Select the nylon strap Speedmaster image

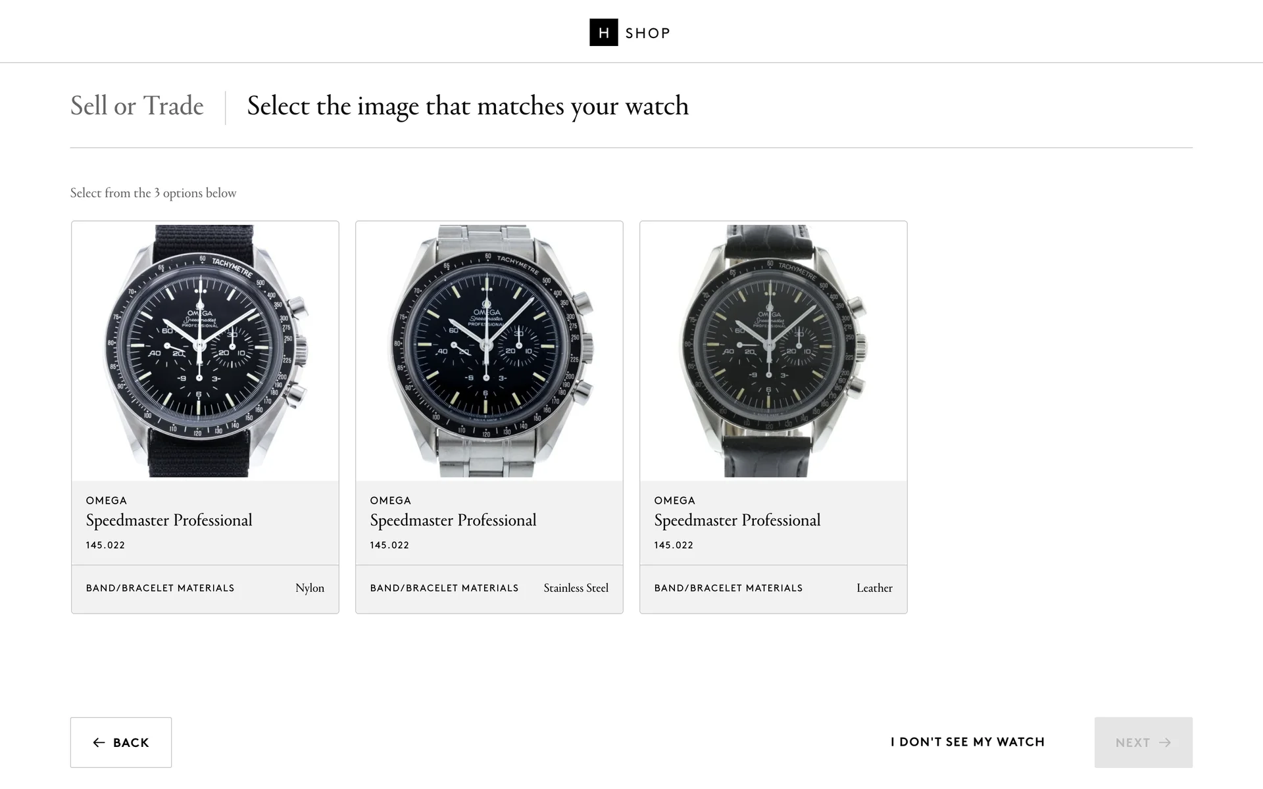(x=205, y=351)
